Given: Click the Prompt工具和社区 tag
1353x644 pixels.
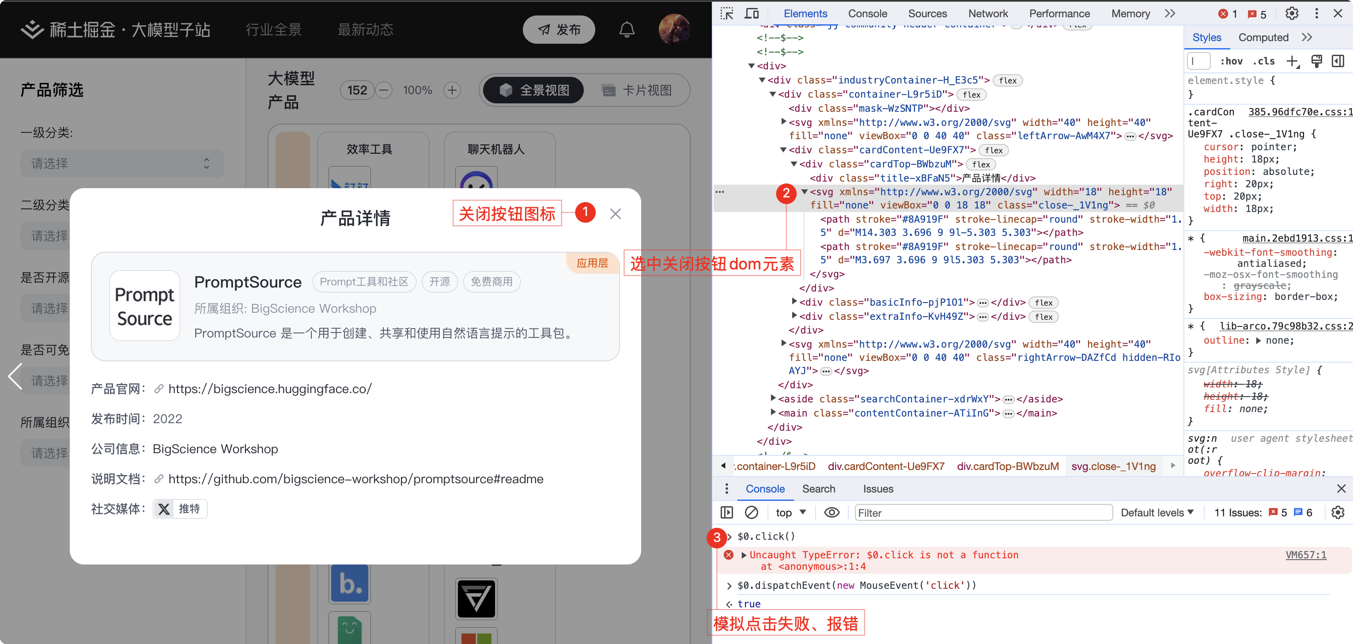Looking at the screenshot, I should click(x=364, y=281).
